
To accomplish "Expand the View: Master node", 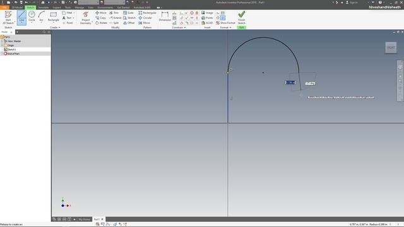I will (2, 41).
